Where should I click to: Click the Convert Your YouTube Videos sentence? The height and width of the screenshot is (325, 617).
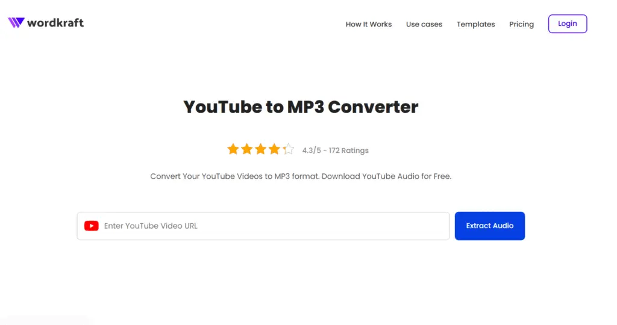pyautogui.click(x=235, y=176)
